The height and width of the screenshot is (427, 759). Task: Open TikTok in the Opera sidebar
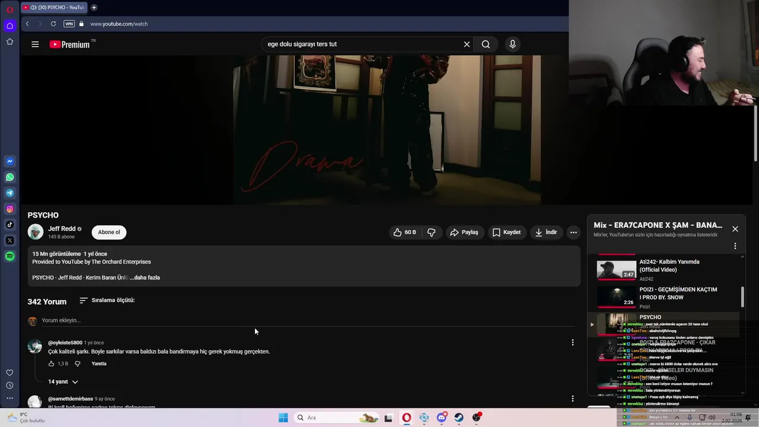[x=9, y=224]
